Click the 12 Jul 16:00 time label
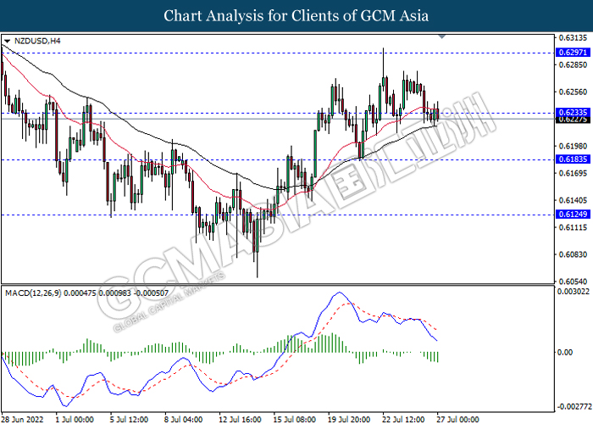 (240, 420)
